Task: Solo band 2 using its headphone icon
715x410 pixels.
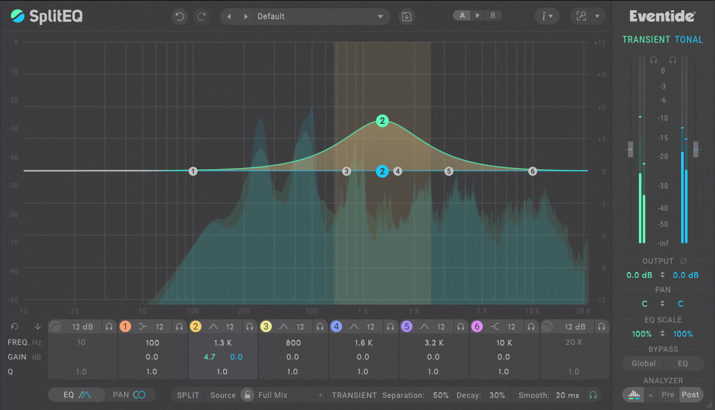Action: click(x=249, y=326)
